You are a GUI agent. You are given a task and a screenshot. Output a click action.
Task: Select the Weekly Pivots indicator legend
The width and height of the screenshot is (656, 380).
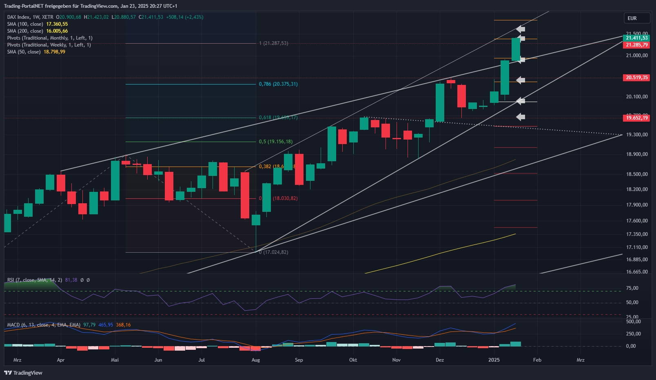pyautogui.click(x=49, y=45)
